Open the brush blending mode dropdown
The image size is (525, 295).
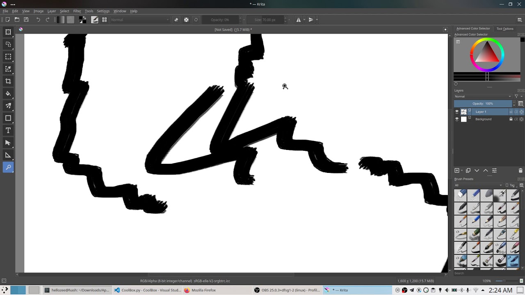(140, 20)
